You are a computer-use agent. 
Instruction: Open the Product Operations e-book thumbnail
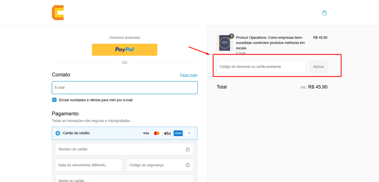224,43
